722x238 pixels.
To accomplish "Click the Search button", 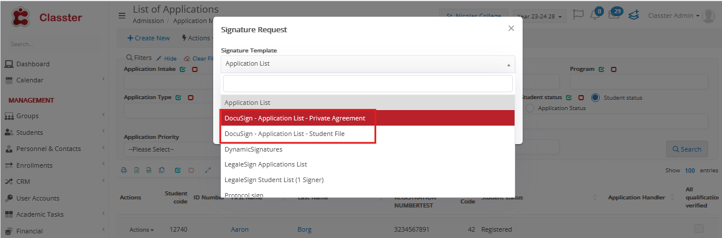I will point(686,149).
